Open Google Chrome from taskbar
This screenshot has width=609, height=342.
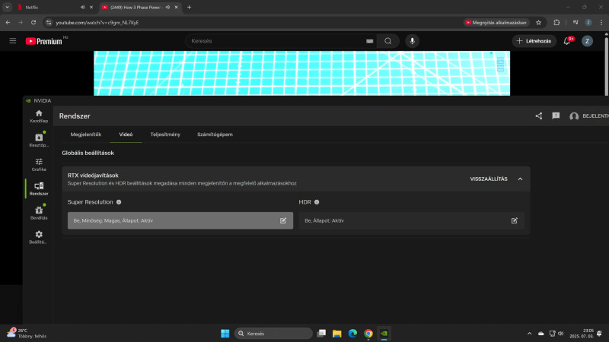tap(368, 334)
